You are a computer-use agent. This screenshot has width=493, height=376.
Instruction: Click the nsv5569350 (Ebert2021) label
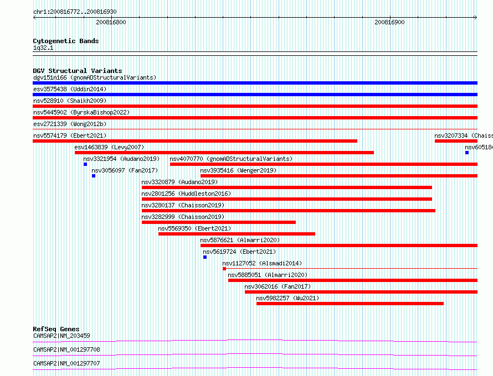coord(194,228)
